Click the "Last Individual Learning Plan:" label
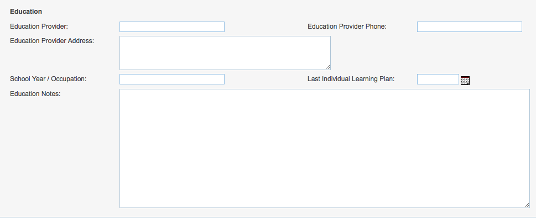Image resolution: width=536 pixels, height=218 pixels. point(351,79)
